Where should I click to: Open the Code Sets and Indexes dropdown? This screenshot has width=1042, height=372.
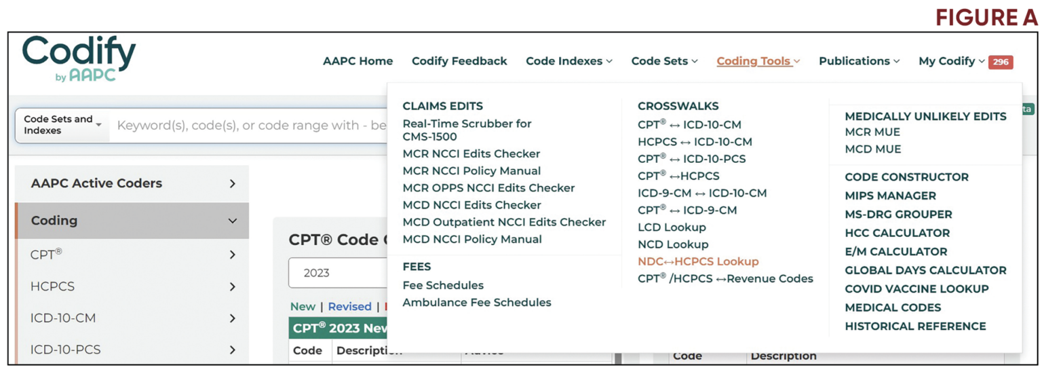point(62,125)
